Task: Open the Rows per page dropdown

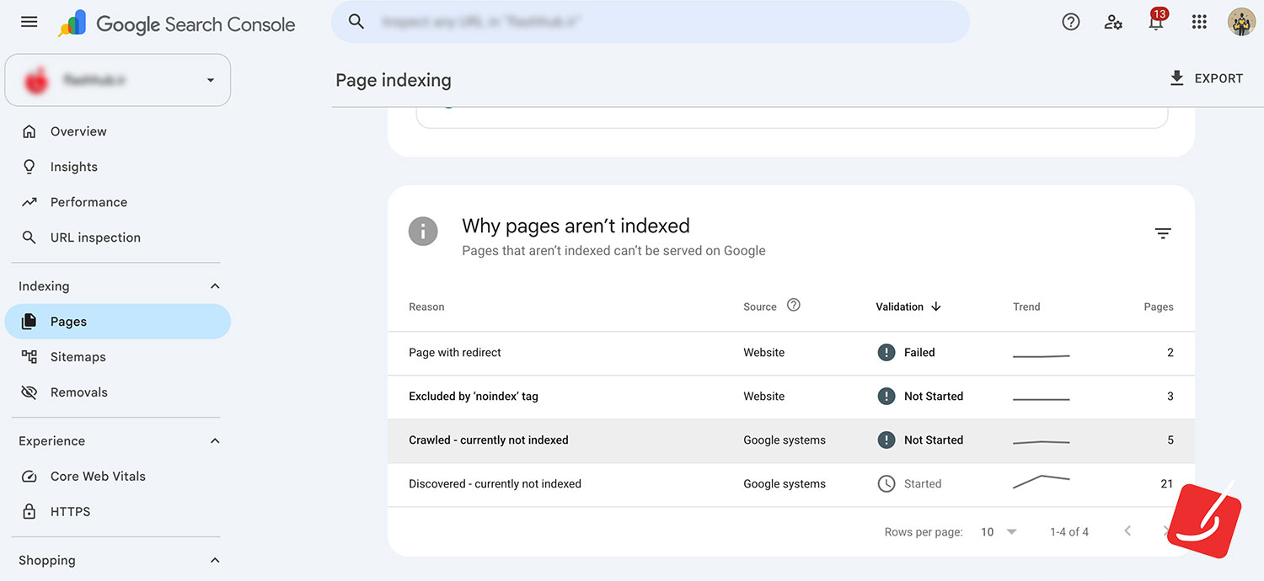Action: pyautogui.click(x=999, y=532)
